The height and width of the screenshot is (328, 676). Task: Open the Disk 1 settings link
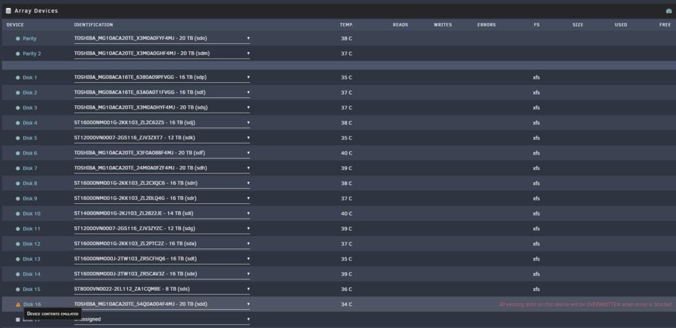(x=30, y=78)
